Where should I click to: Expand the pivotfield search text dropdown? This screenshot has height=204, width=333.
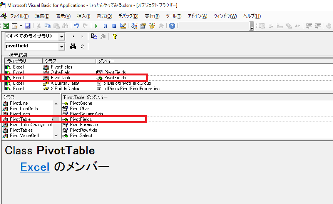62,46
